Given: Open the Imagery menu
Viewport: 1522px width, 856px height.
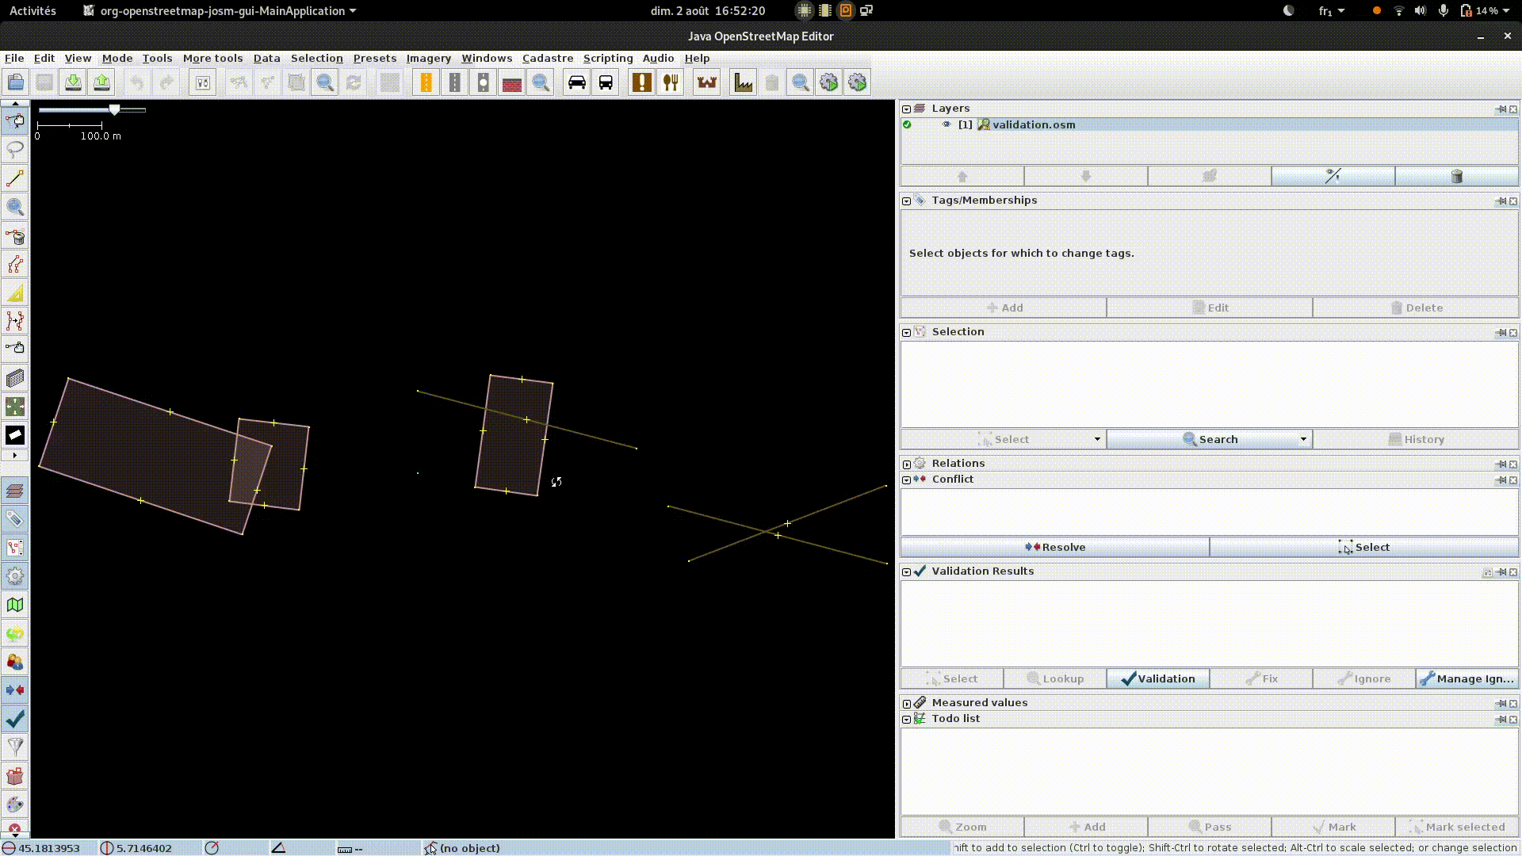Looking at the screenshot, I should 428,58.
